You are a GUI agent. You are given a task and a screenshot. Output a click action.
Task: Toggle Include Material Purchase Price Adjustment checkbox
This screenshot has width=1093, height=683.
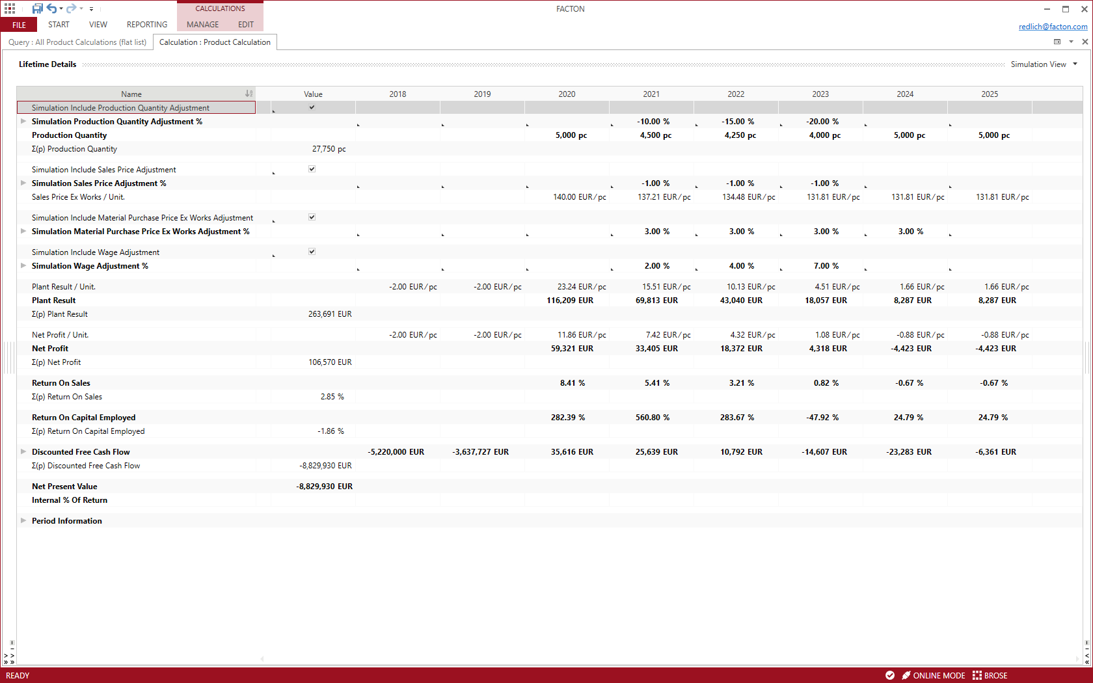click(312, 217)
